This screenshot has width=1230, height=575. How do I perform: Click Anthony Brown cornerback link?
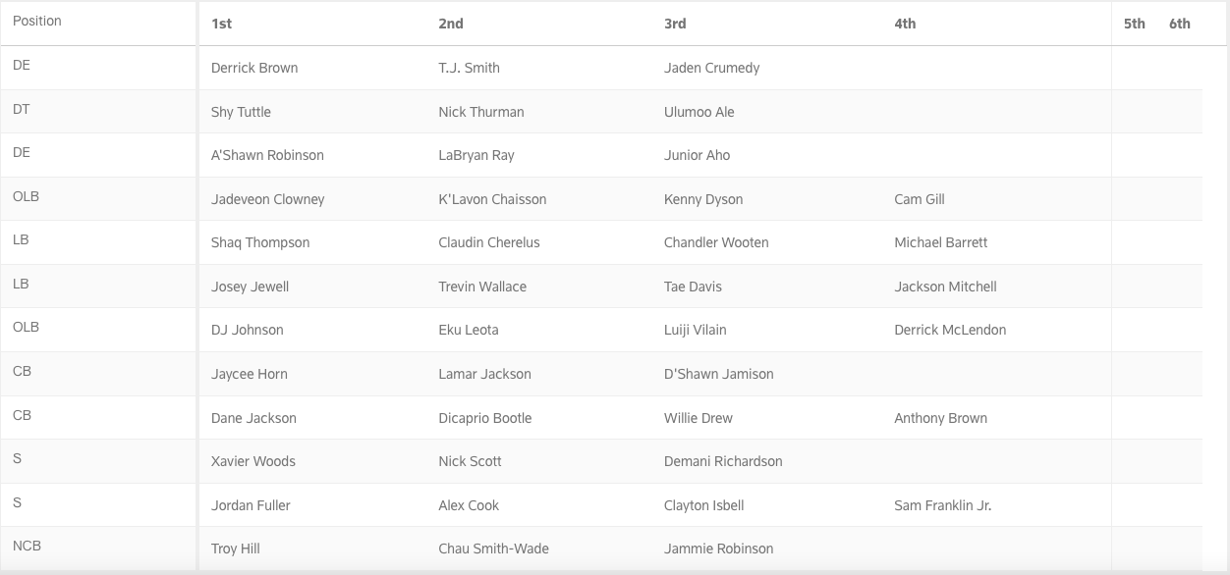[940, 418]
